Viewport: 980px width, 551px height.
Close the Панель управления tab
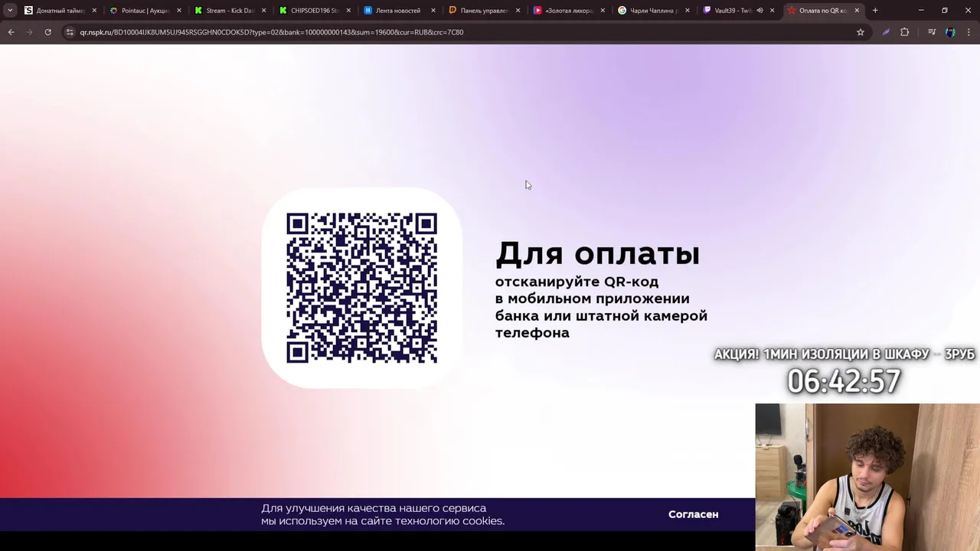(518, 11)
